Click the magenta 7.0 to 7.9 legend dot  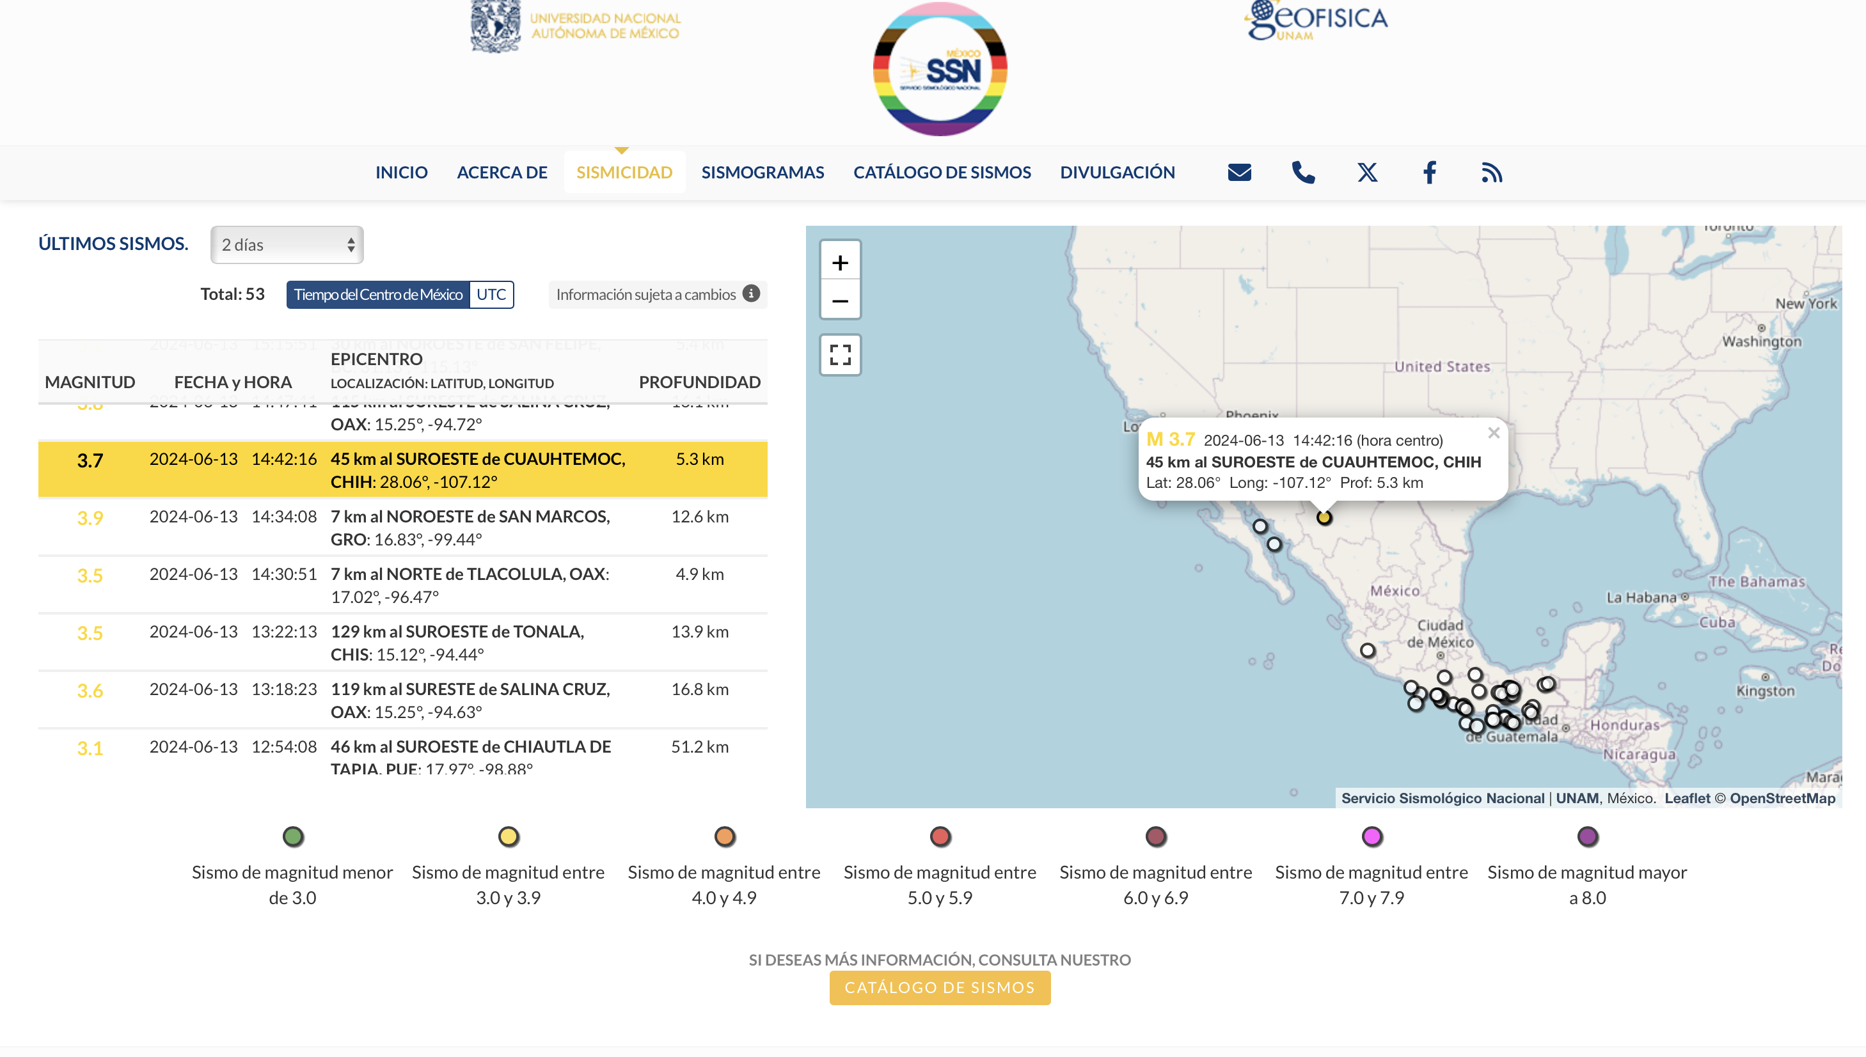tap(1372, 836)
